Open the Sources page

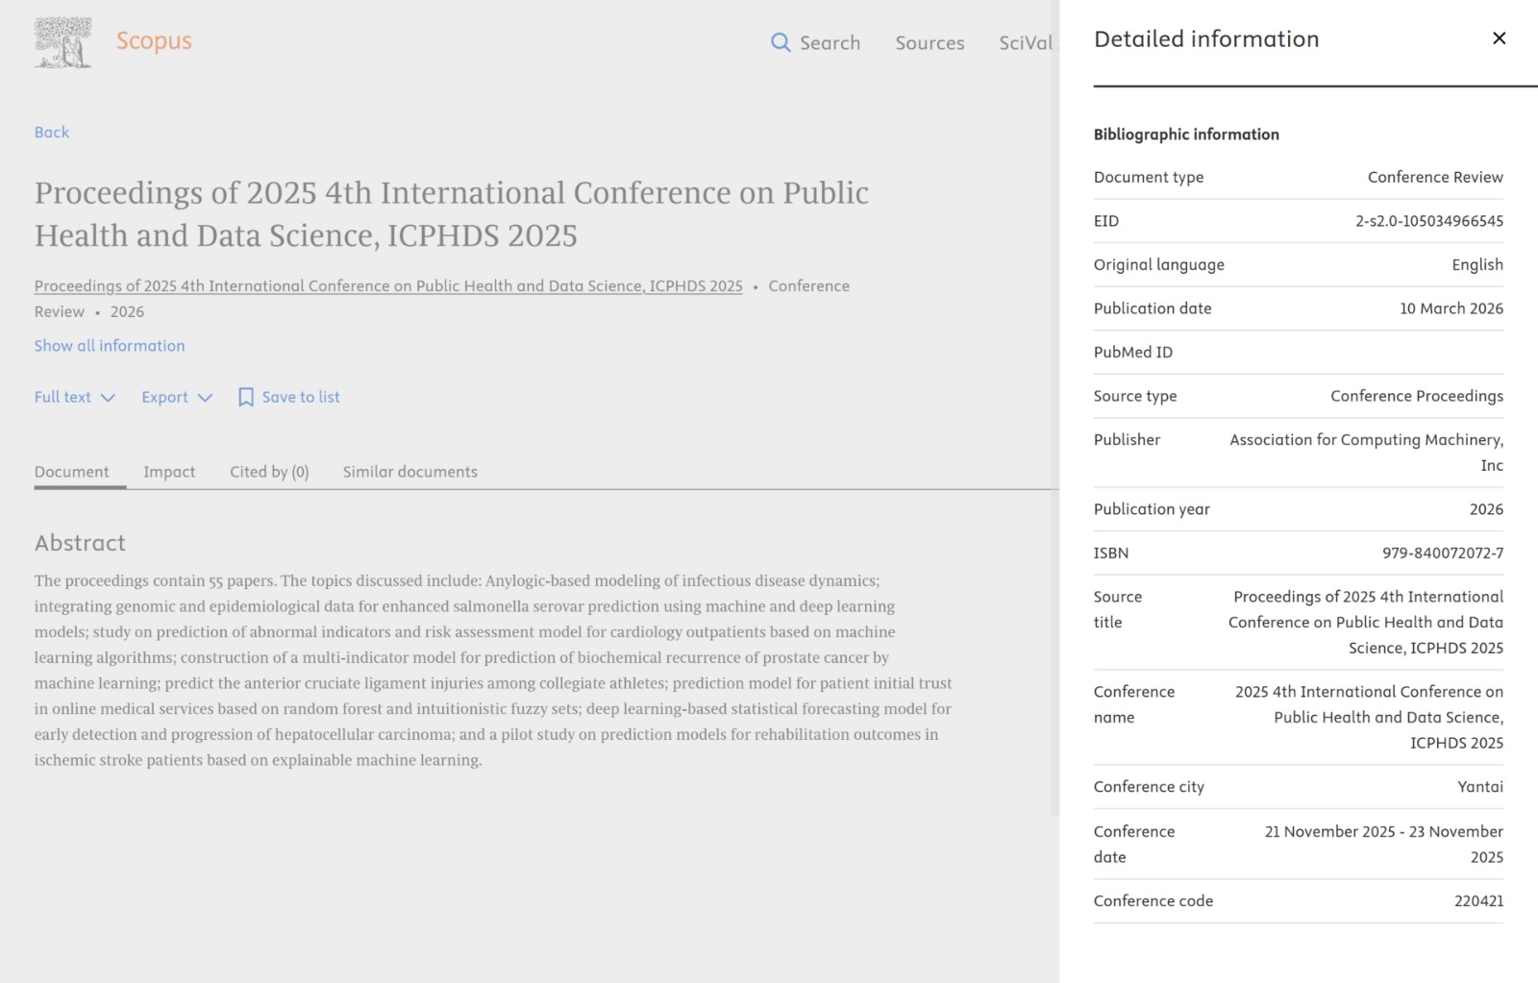coord(929,43)
